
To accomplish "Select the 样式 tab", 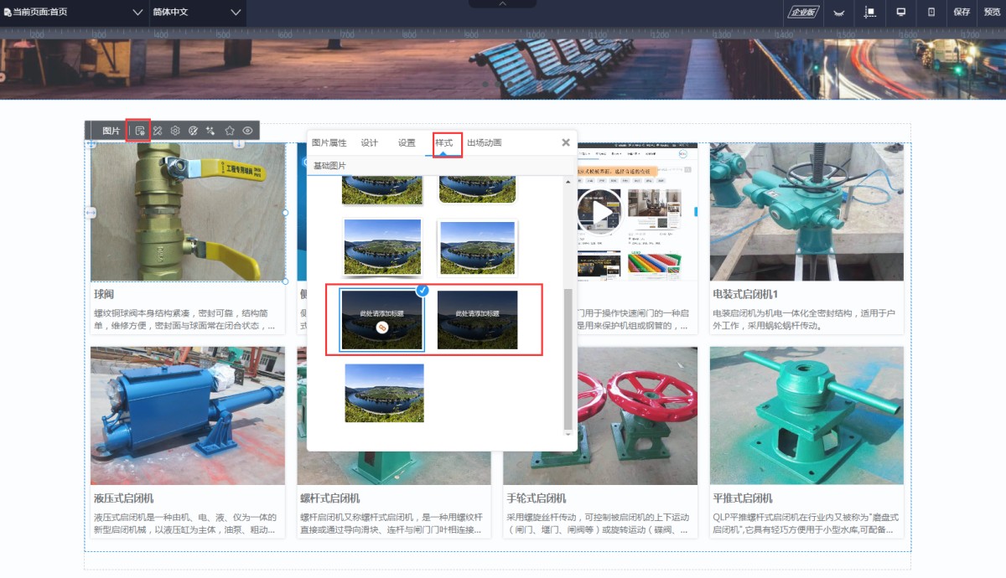I will 443,142.
